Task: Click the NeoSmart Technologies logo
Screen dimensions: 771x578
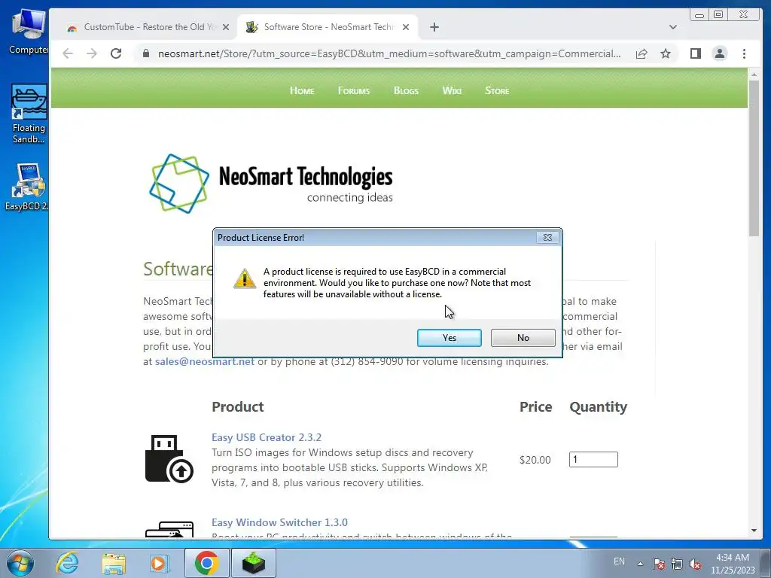Action: coord(271,184)
